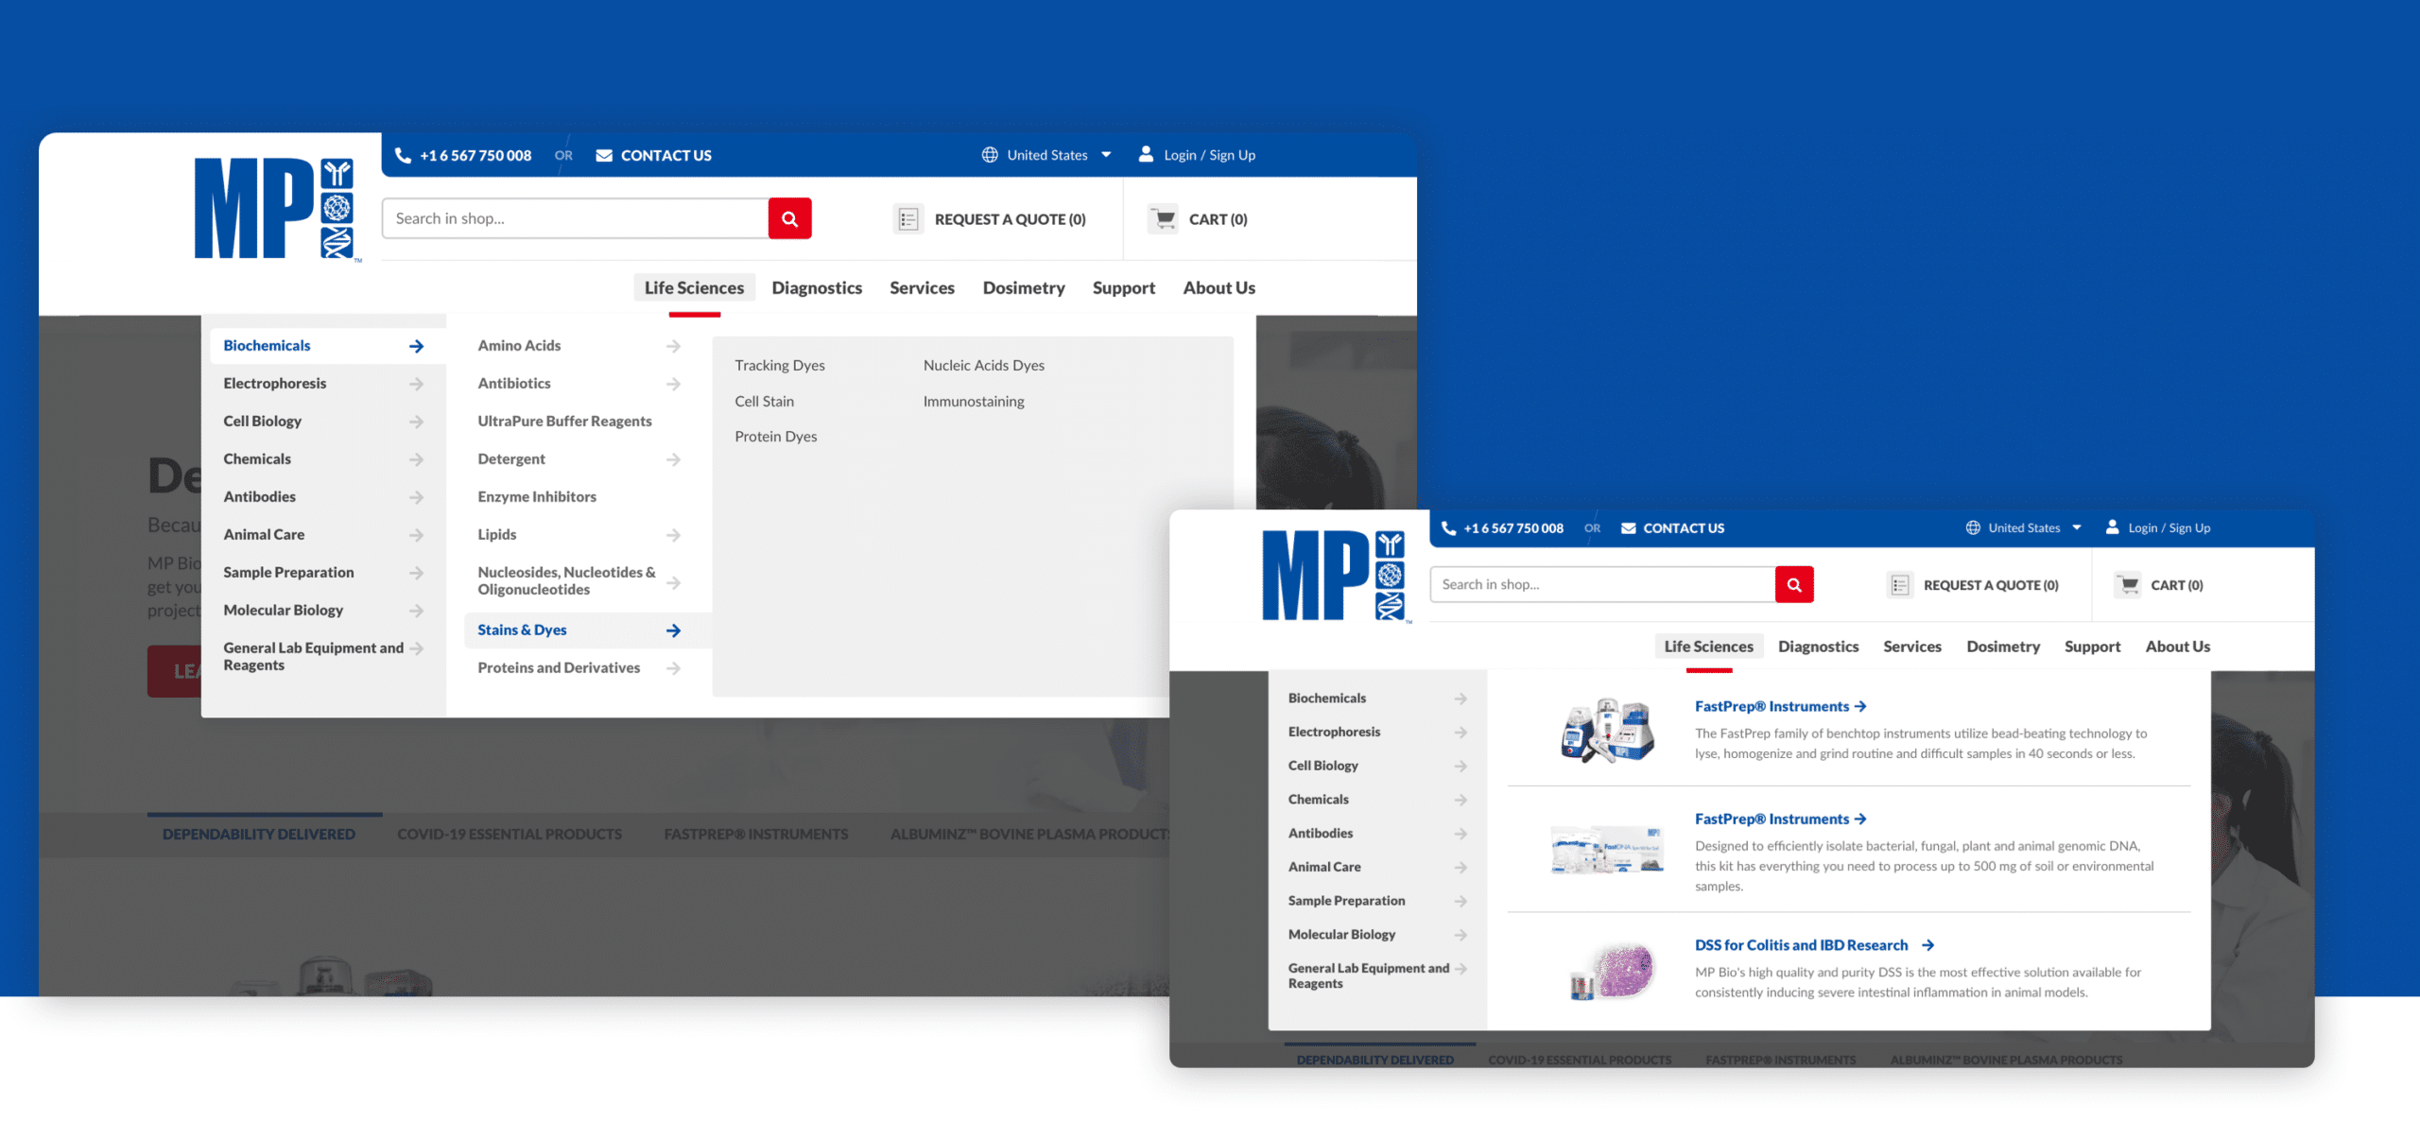Image resolution: width=2420 pixels, height=1139 pixels.
Task: Open Services menu in the left window
Action: click(922, 287)
